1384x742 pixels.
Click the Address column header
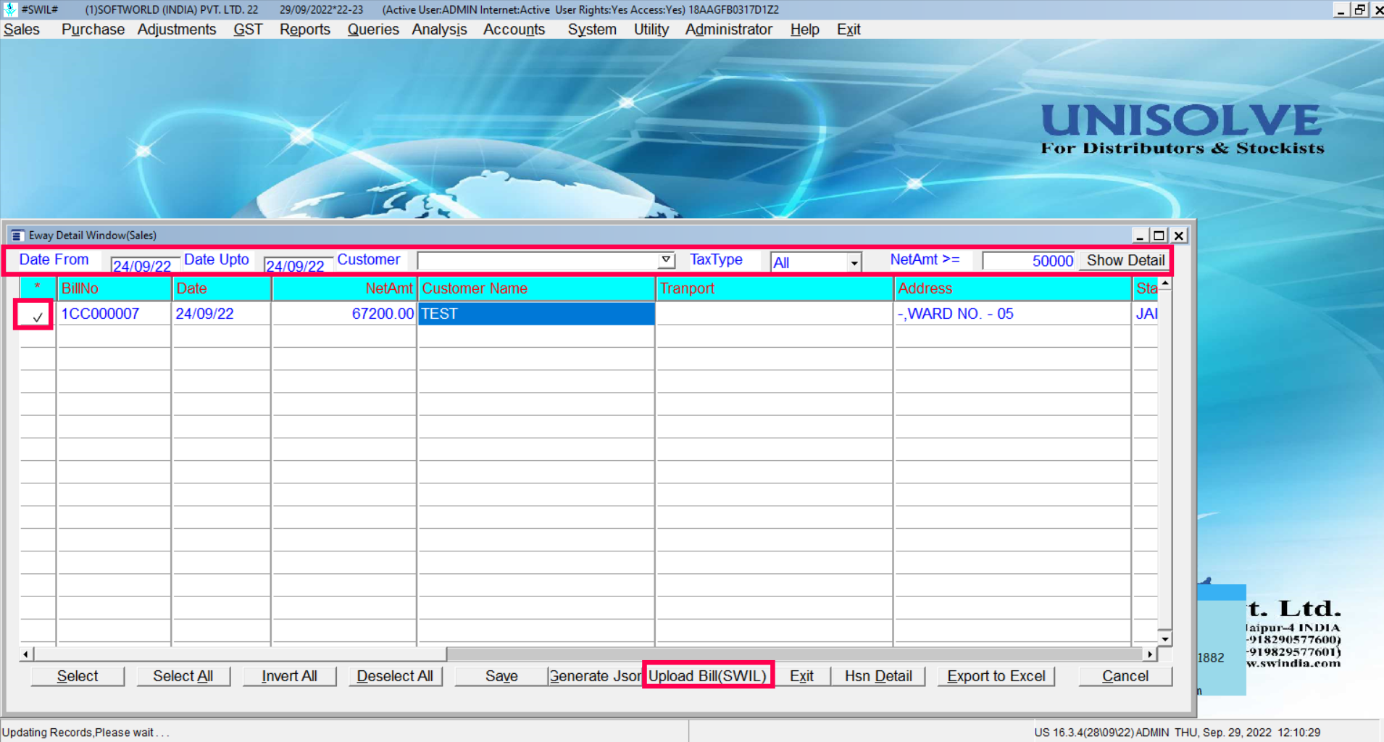click(x=1012, y=288)
